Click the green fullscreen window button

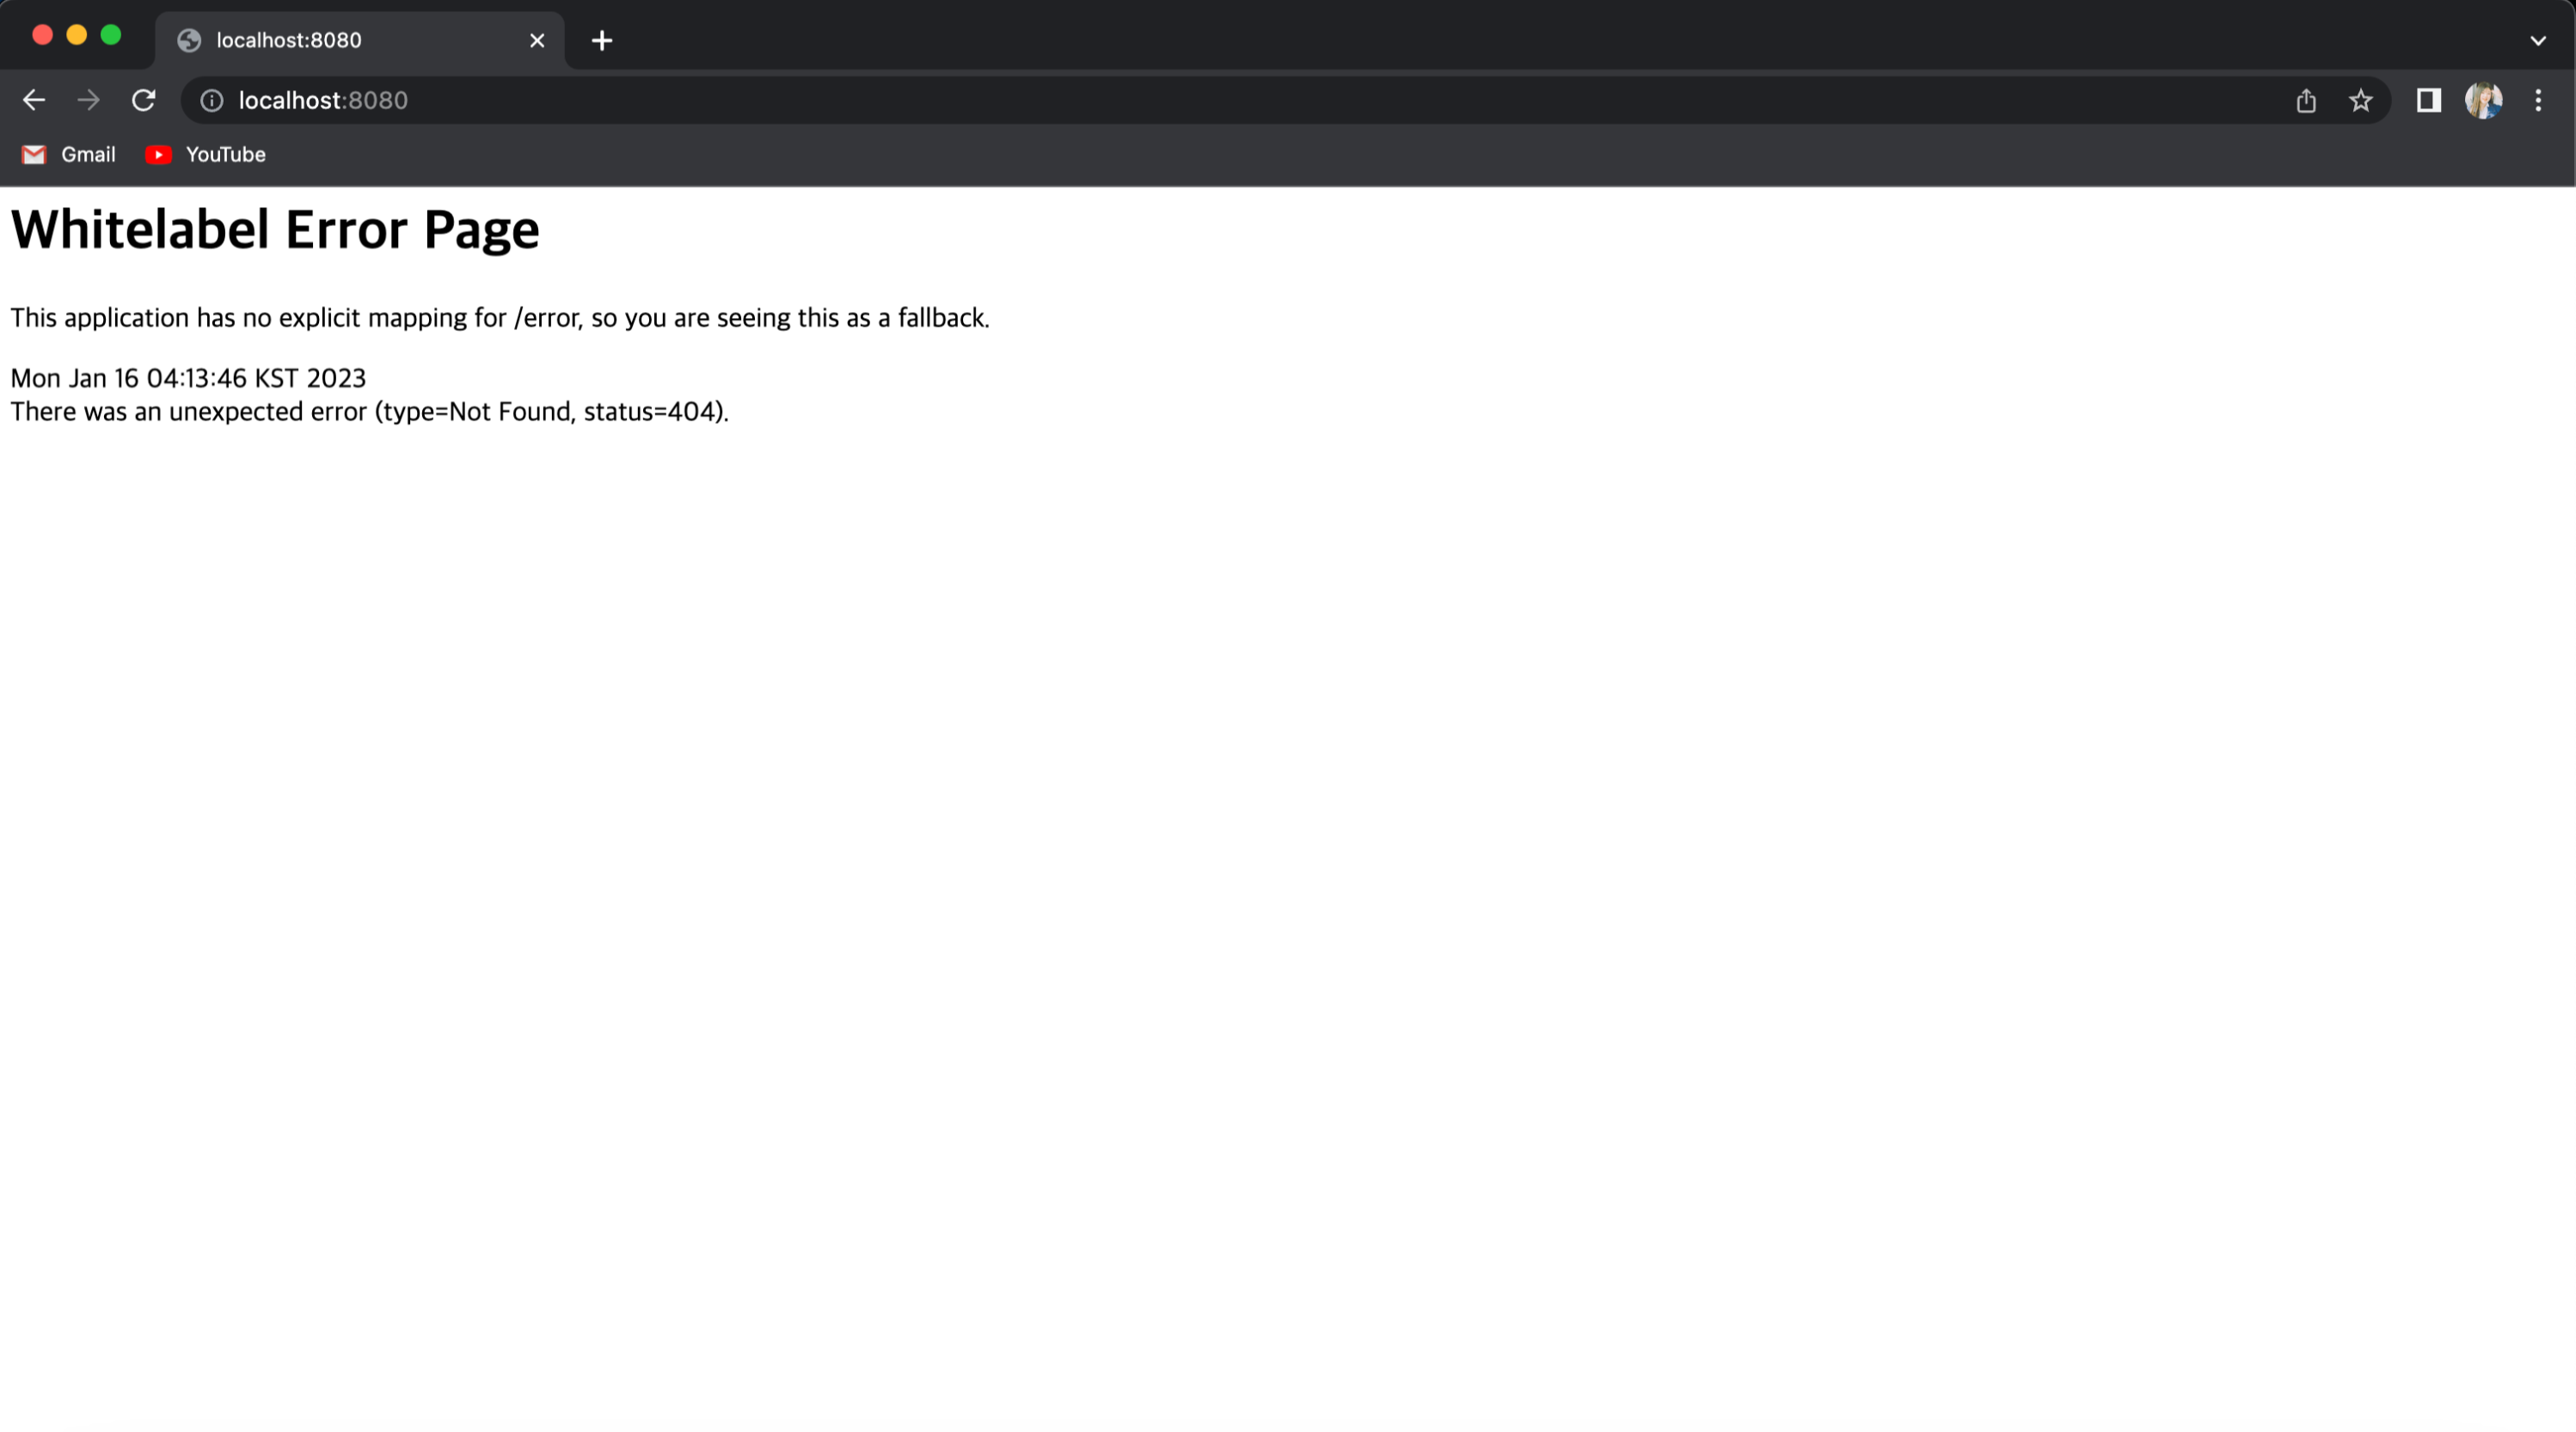tap(111, 35)
